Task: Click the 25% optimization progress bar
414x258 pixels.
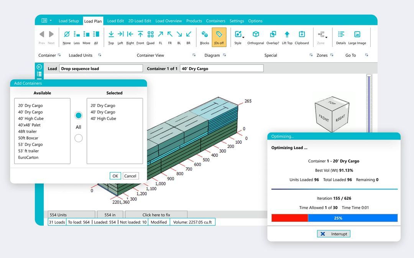Action: tap(337, 218)
